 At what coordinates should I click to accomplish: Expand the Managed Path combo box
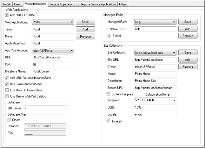point(174,22)
